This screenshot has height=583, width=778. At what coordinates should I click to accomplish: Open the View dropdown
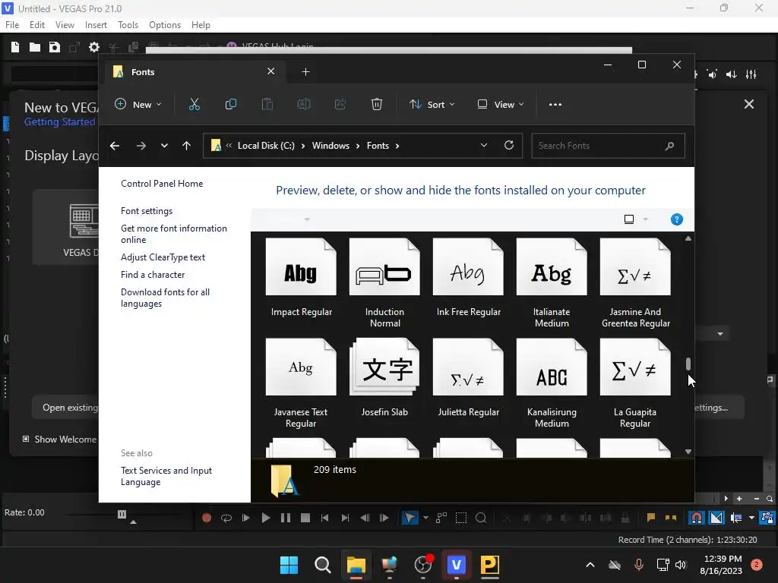500,105
